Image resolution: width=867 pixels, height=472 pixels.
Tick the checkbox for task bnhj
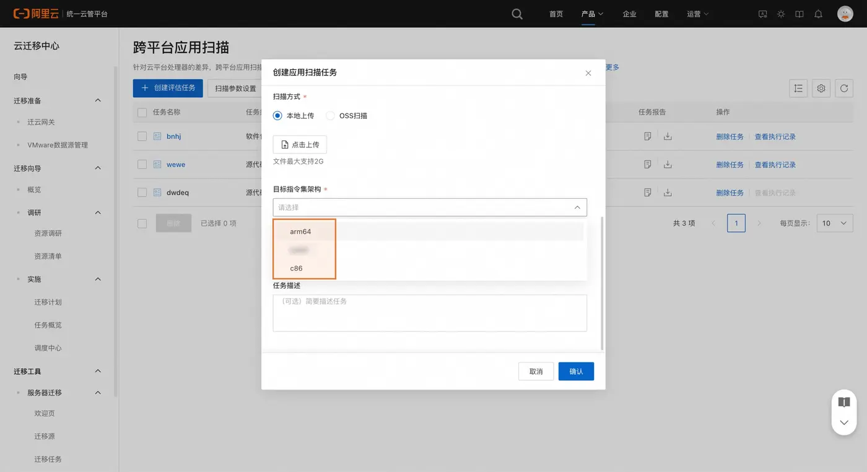pyautogui.click(x=142, y=136)
